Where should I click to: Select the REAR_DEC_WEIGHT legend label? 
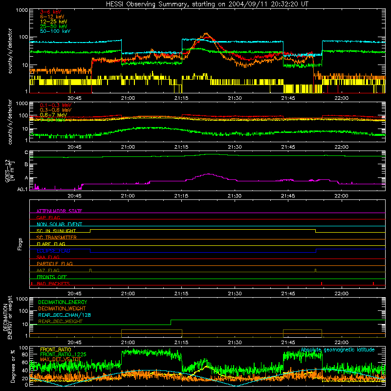point(60,322)
